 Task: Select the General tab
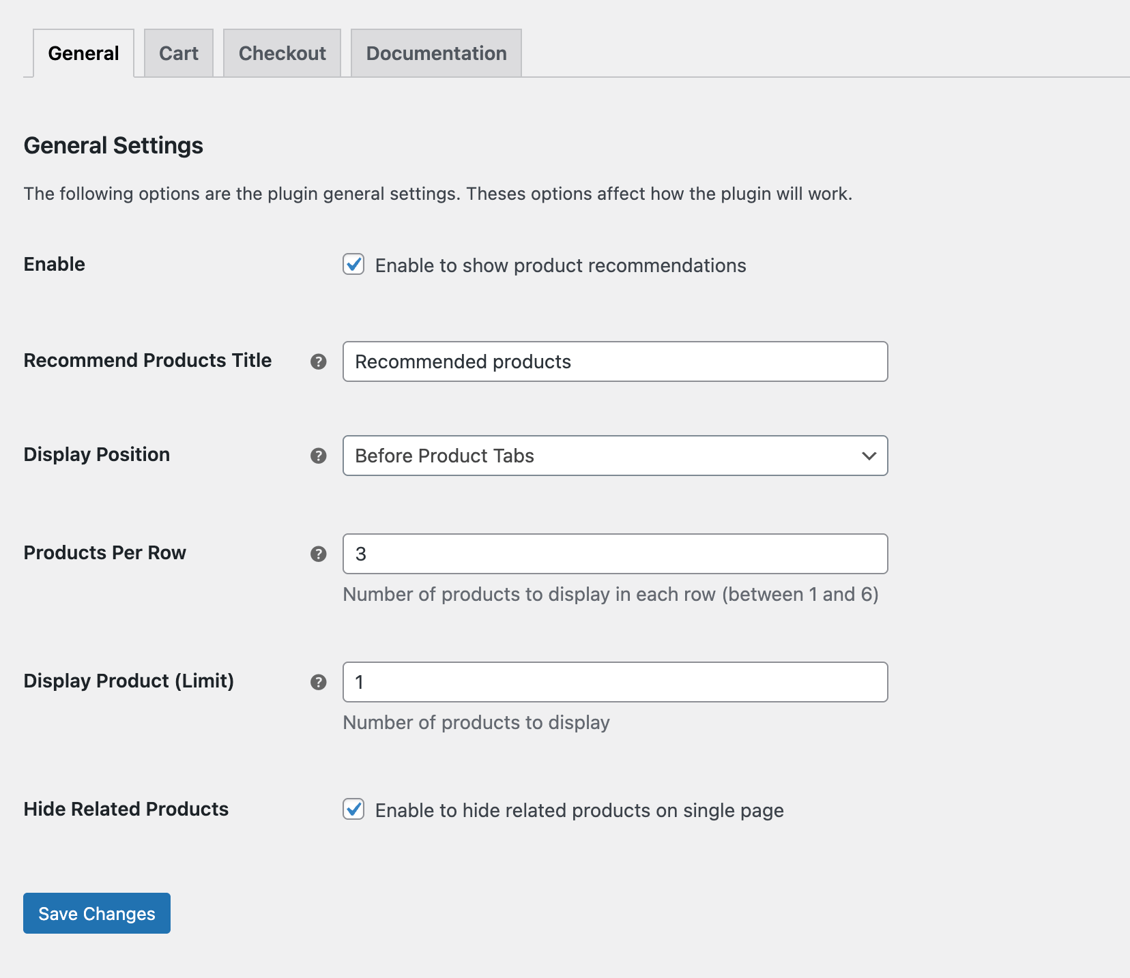tap(82, 53)
